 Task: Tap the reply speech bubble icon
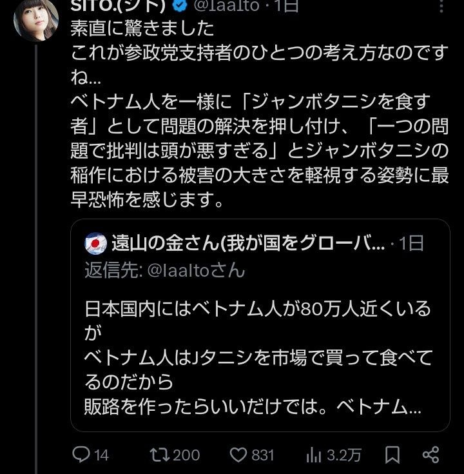tap(81, 455)
